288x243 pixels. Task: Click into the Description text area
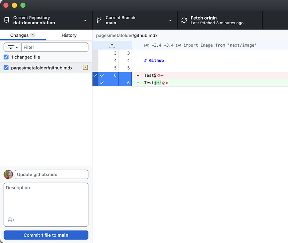coord(46,200)
